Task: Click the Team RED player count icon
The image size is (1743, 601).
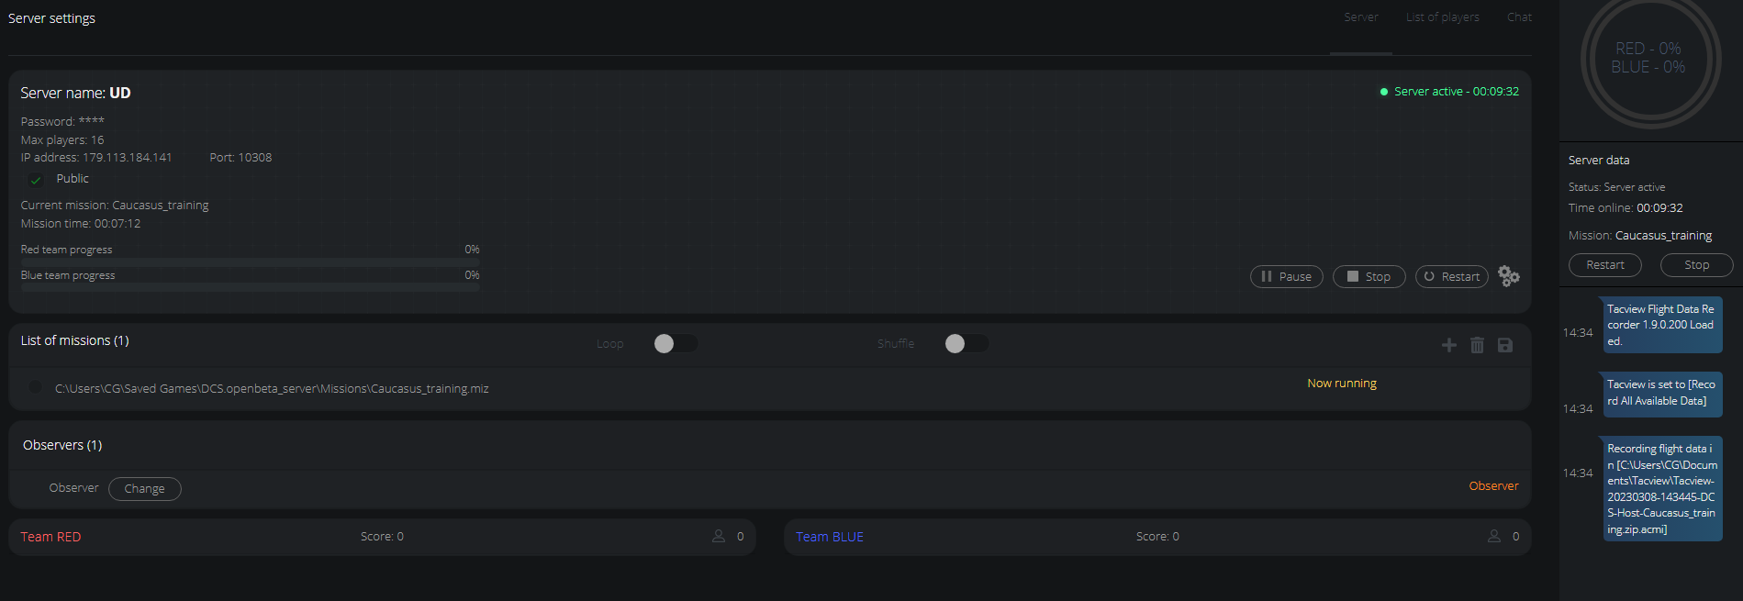Action: [719, 536]
